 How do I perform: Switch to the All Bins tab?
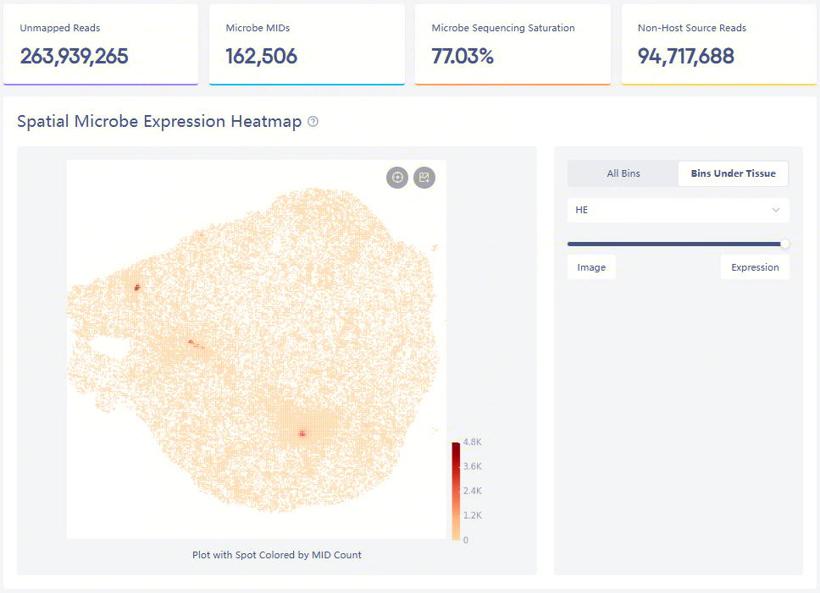click(x=623, y=173)
